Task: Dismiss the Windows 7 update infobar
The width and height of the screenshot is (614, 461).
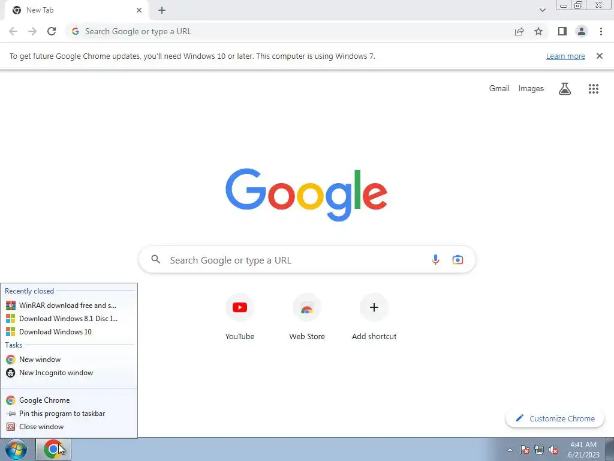Action: [599, 56]
